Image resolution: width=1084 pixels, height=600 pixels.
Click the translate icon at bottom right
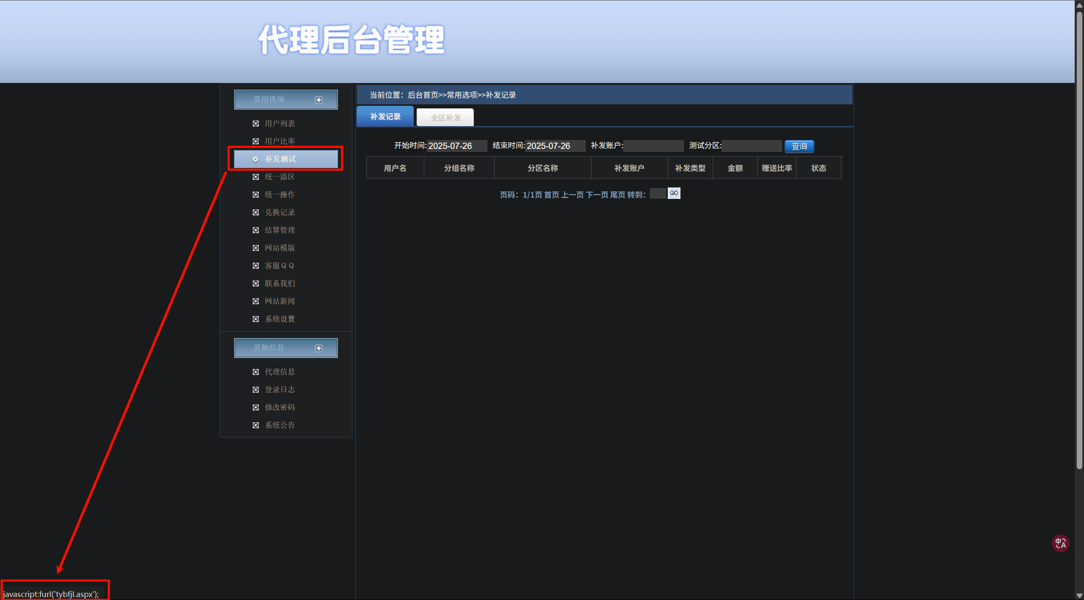1060,543
